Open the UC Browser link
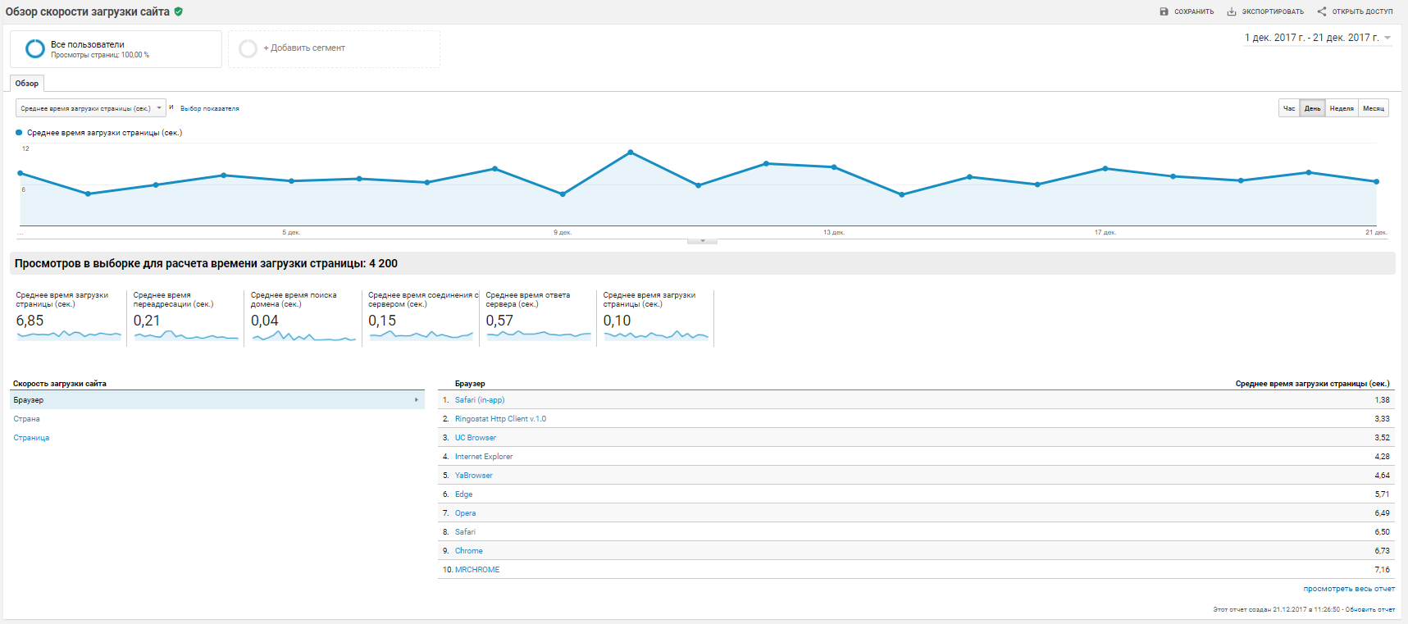1408x624 pixels. 476,438
